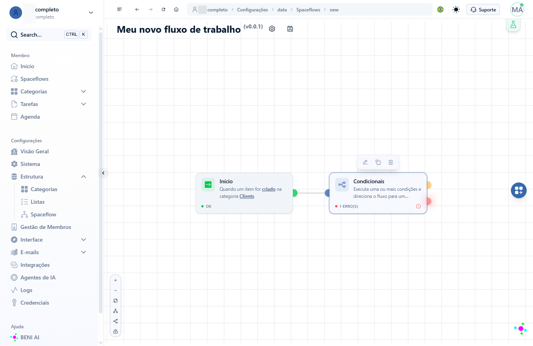Expand the Categorias menu under Membro
The image size is (533, 346).
tap(84, 91)
